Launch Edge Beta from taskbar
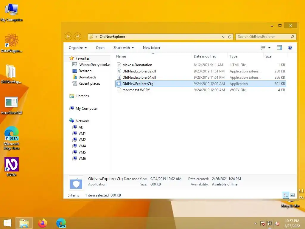305x229 pixels. 61,223
